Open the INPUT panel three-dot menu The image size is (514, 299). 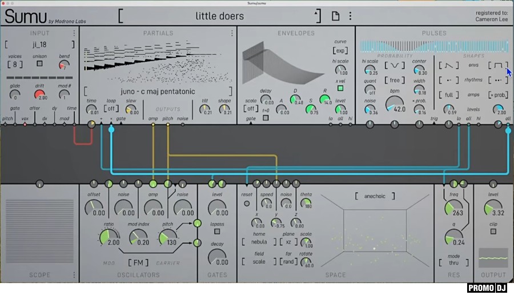click(x=74, y=33)
